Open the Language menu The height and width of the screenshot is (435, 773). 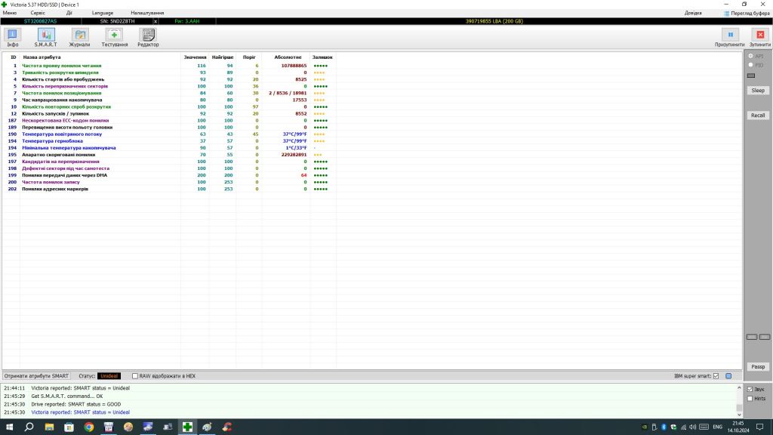103,13
